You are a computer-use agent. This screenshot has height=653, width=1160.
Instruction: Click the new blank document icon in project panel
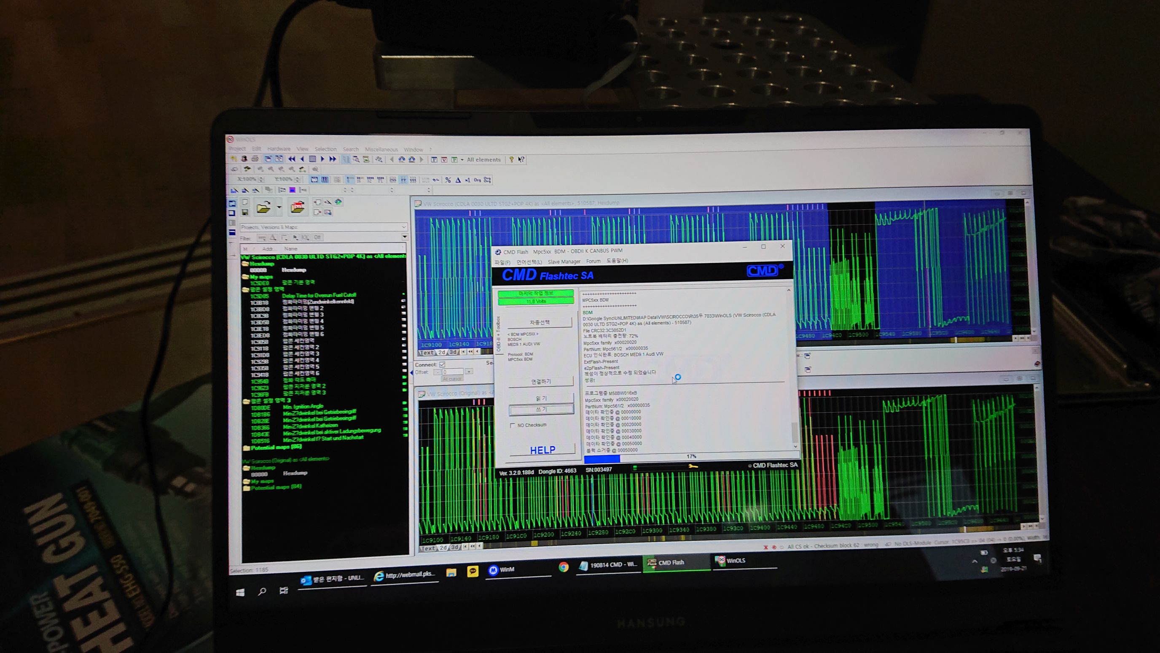tap(245, 202)
